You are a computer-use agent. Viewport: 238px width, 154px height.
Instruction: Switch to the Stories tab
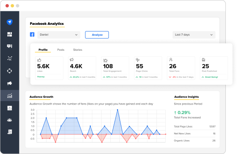[78, 50]
